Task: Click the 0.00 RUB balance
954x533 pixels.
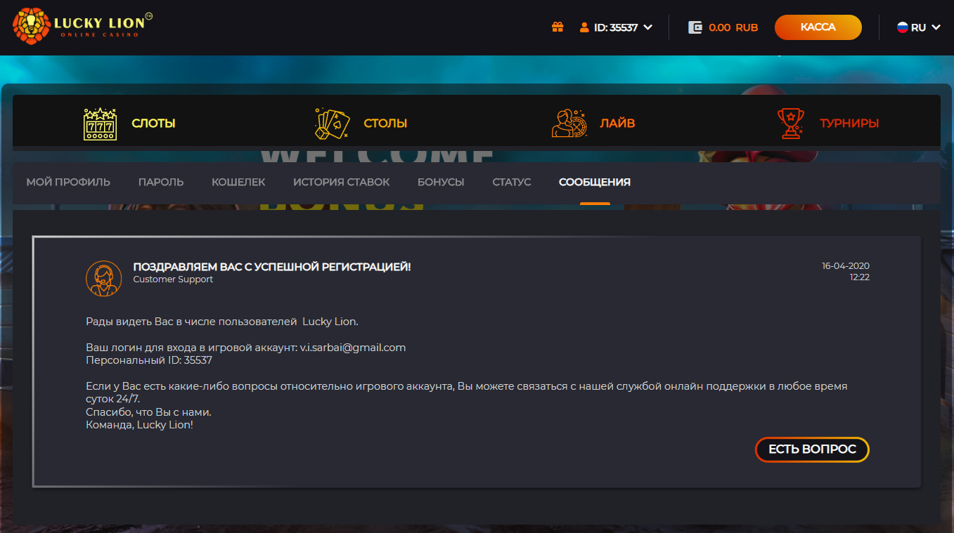Action: coord(733,28)
